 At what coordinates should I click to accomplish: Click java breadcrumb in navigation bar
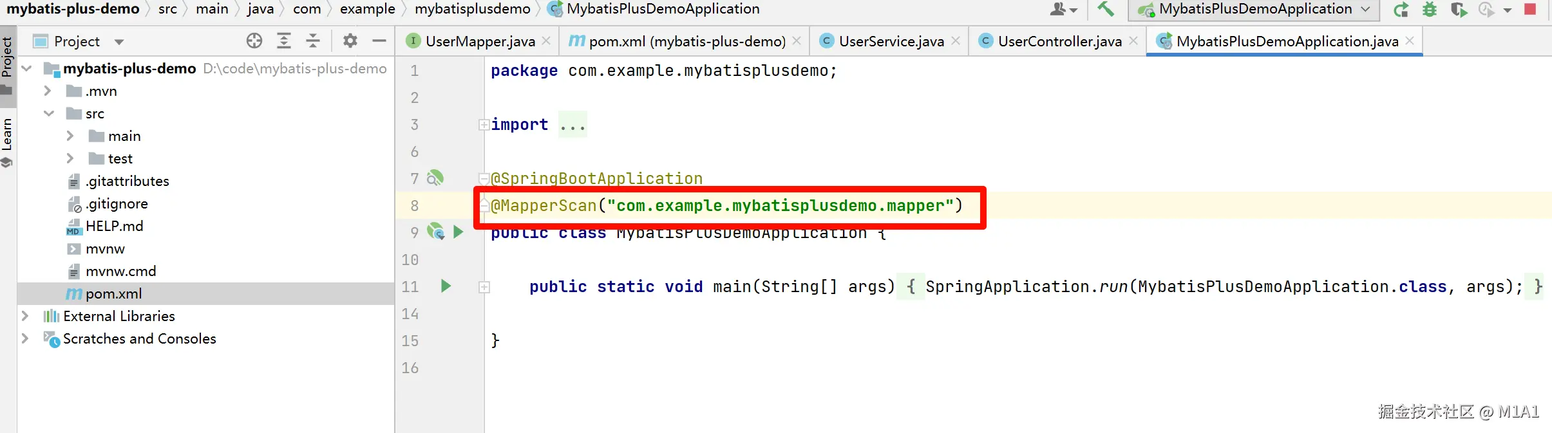point(260,9)
